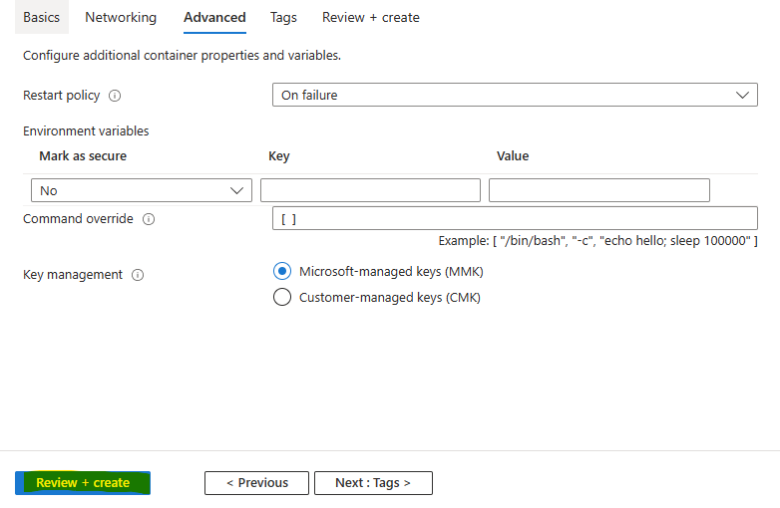Click the Command override example text

[x=597, y=241]
